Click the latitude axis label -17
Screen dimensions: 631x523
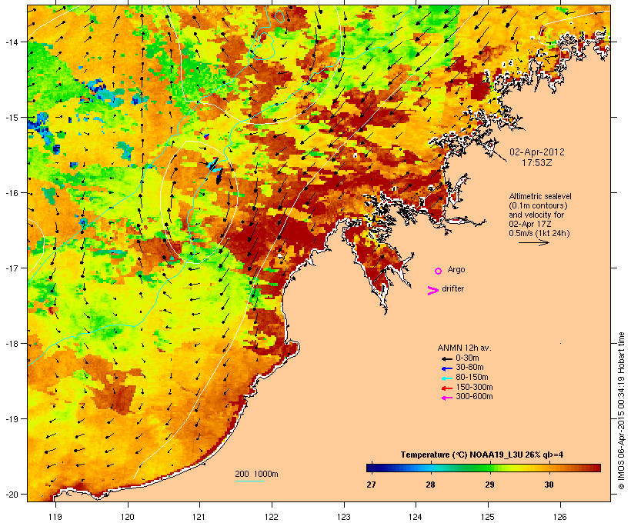click(11, 268)
